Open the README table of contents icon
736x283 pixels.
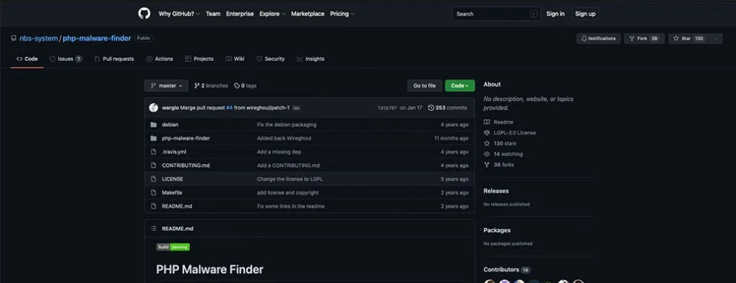pyautogui.click(x=154, y=229)
